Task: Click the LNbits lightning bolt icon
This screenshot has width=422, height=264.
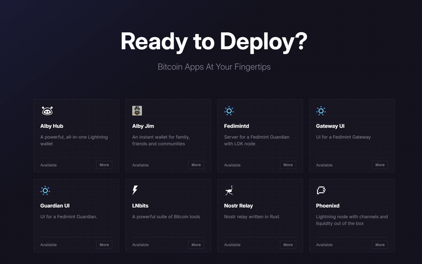Action: (x=135, y=190)
